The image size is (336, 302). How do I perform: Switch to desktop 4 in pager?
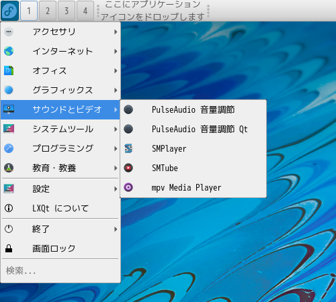pos(85,11)
